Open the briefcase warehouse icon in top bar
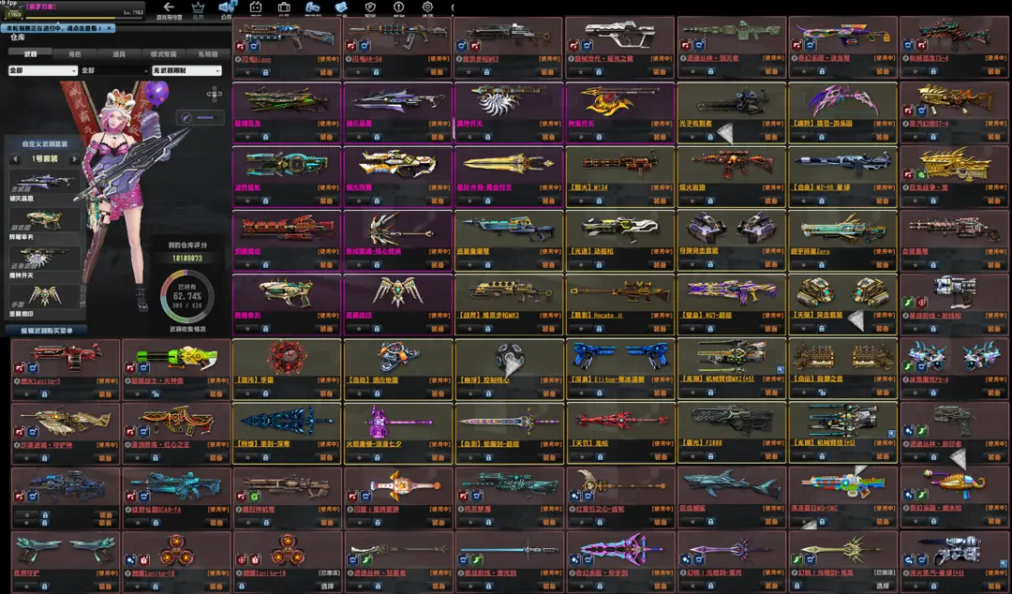The width and height of the screenshot is (1012, 594). 284,7
